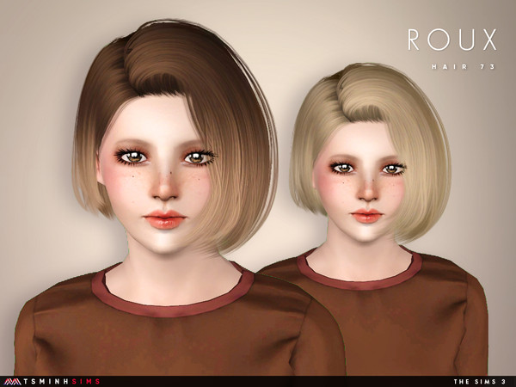Click the left model's nose
516x387 pixels.
[x=170, y=183]
